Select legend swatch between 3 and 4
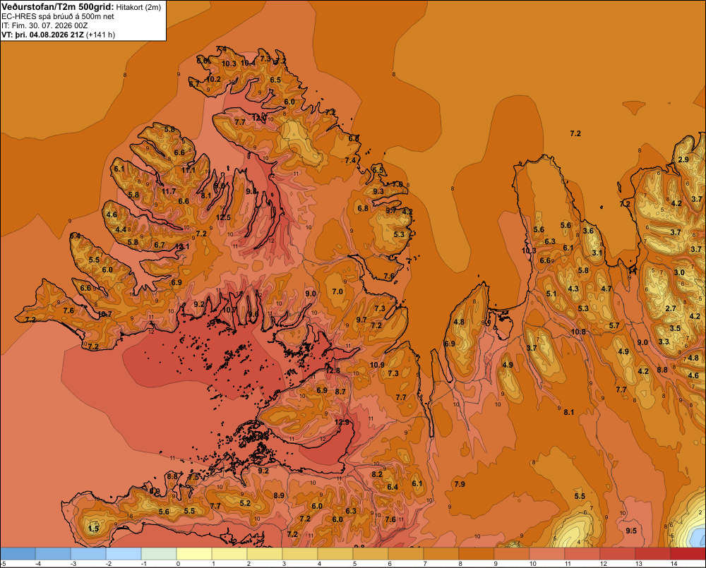This screenshot has width=706, height=568. 300,553
